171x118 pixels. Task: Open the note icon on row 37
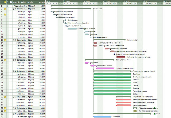5,108
